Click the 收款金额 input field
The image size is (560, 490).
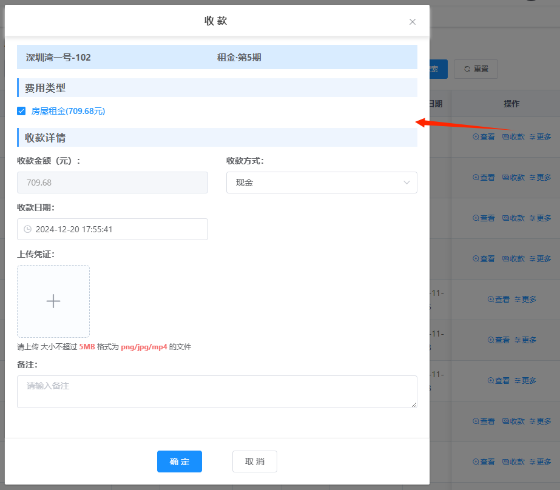point(113,183)
